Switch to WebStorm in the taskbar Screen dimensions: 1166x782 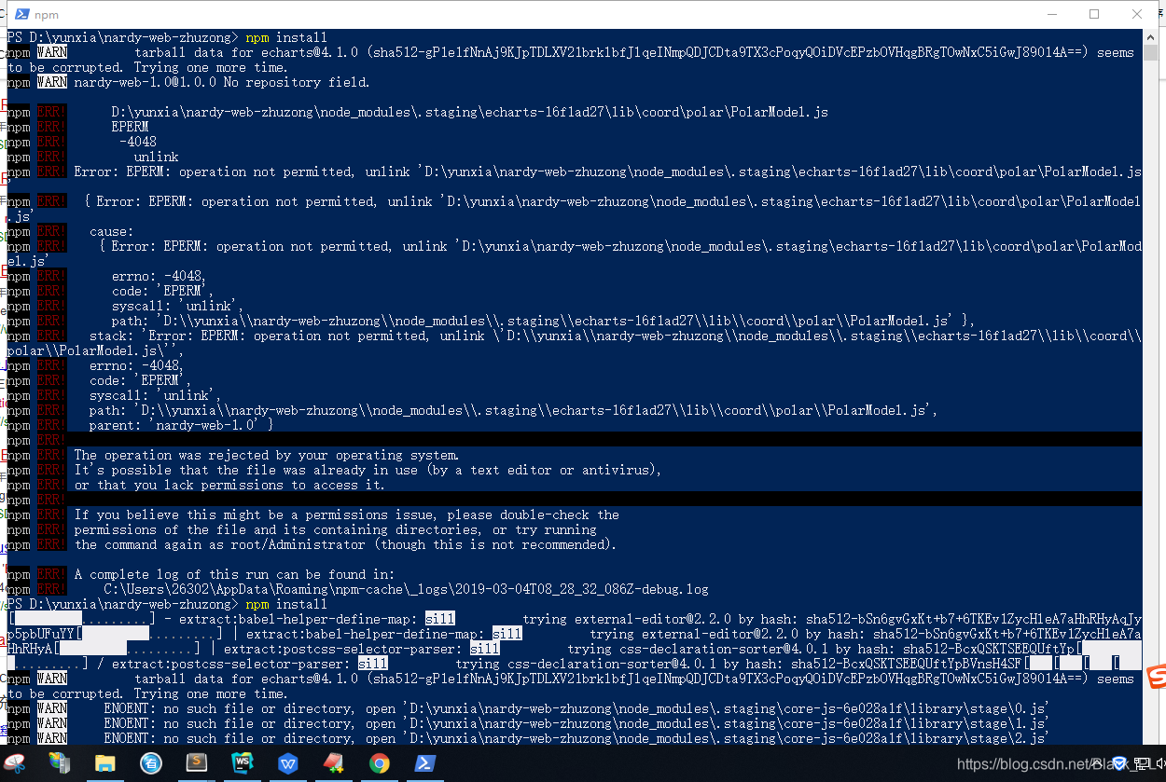tap(243, 764)
